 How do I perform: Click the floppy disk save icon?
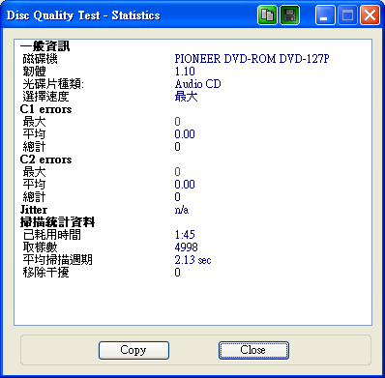(x=289, y=15)
